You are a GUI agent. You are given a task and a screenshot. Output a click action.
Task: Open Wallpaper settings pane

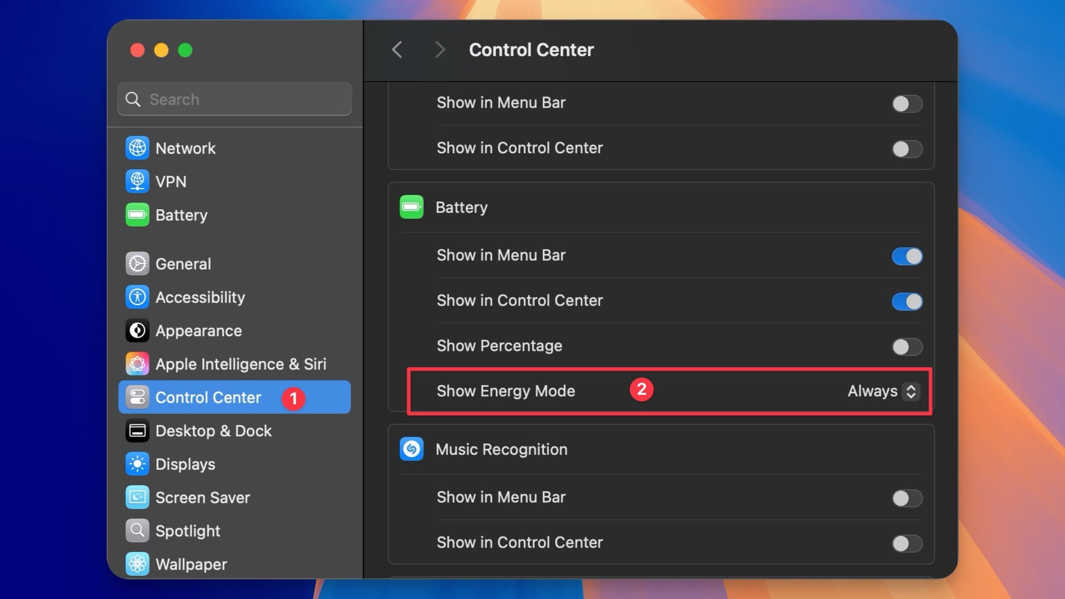click(234, 564)
